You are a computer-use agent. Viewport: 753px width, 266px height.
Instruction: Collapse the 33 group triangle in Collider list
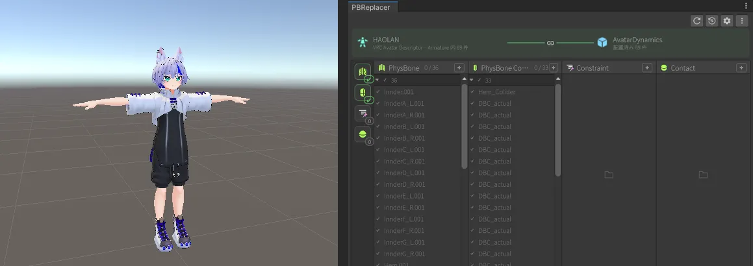pyautogui.click(x=472, y=80)
